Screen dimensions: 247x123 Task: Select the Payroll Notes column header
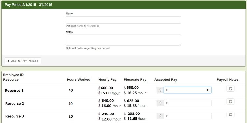coord(228,79)
